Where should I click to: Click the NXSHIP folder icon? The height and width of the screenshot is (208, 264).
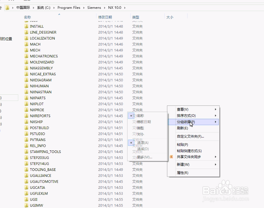pos(26,122)
